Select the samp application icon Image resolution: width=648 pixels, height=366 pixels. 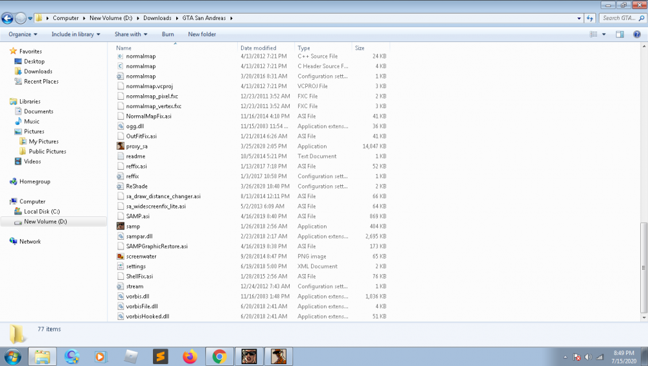point(121,226)
